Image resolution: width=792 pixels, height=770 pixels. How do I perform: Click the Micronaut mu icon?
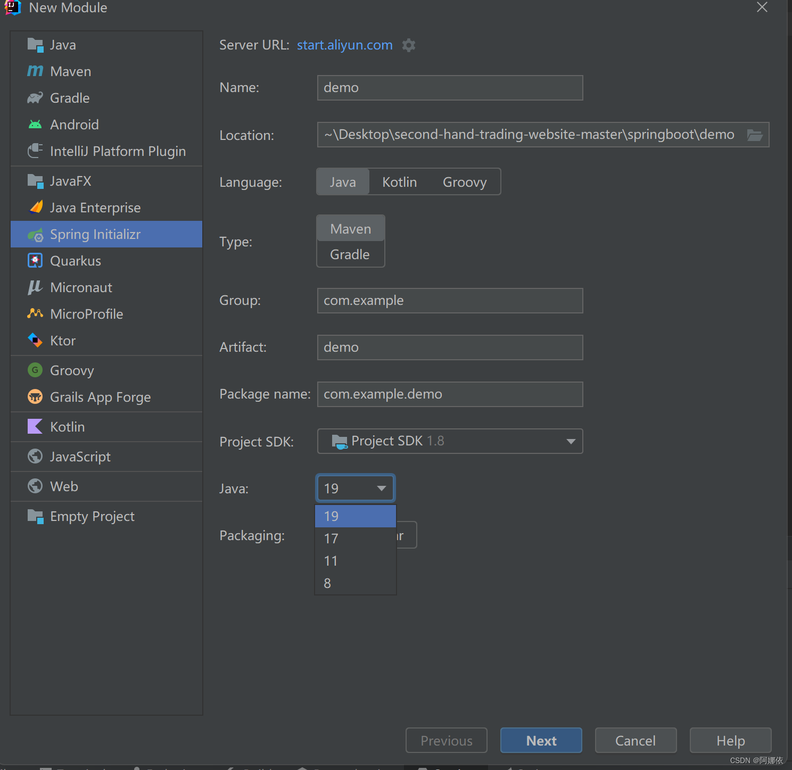[35, 287]
